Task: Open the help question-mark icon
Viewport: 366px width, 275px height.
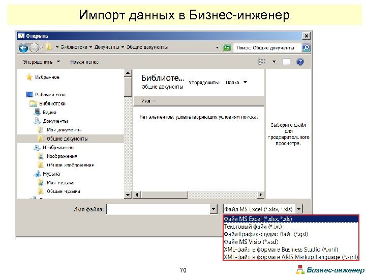Action: click(300, 62)
